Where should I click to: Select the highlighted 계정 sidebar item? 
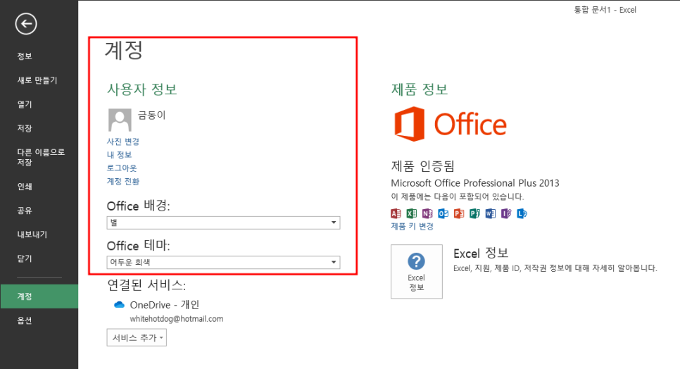tap(39, 296)
